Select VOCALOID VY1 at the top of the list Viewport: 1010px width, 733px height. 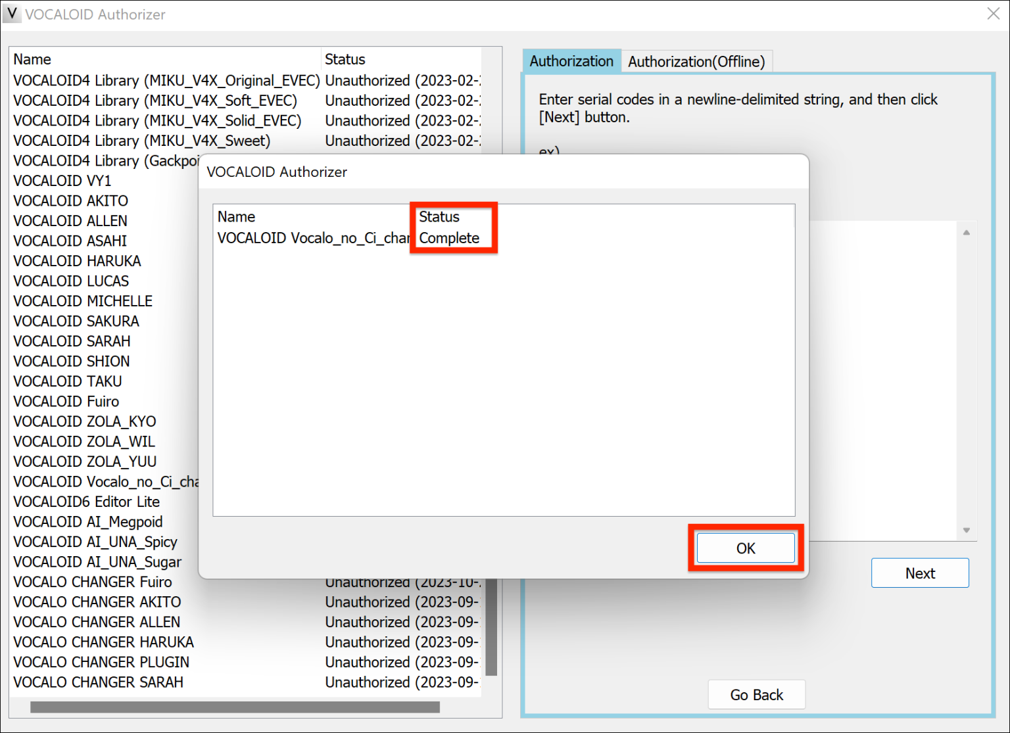click(61, 180)
